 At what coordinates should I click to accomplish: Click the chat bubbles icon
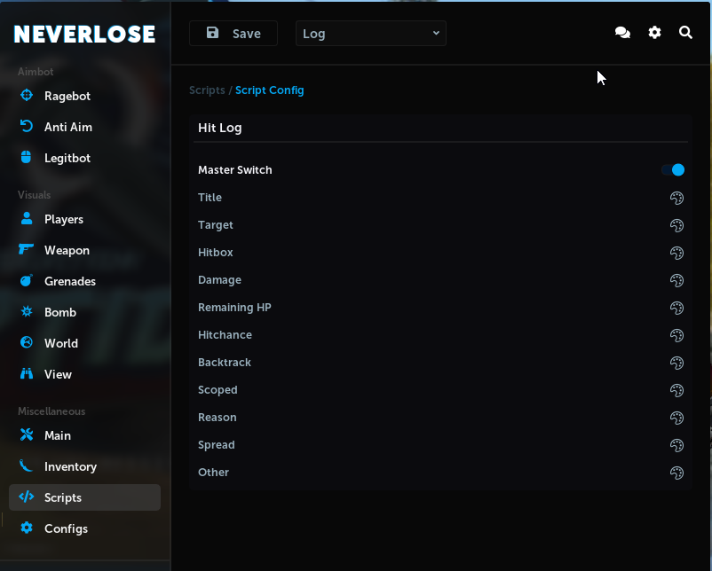(x=622, y=33)
